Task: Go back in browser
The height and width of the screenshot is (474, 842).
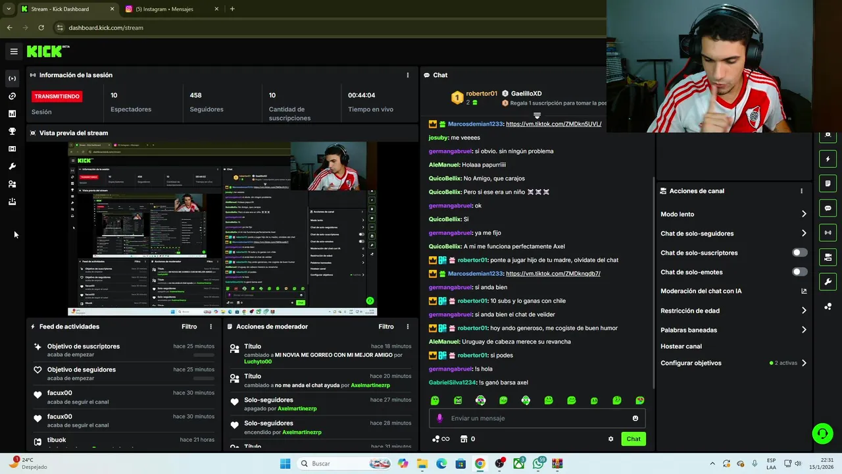Action: pyautogui.click(x=9, y=28)
